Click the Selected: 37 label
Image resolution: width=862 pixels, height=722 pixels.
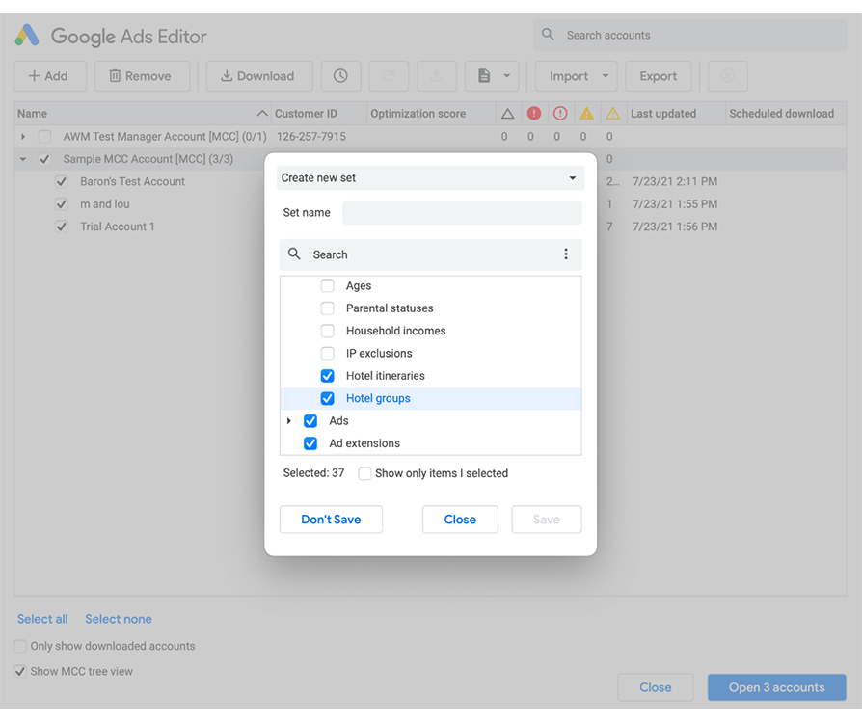pyautogui.click(x=313, y=473)
